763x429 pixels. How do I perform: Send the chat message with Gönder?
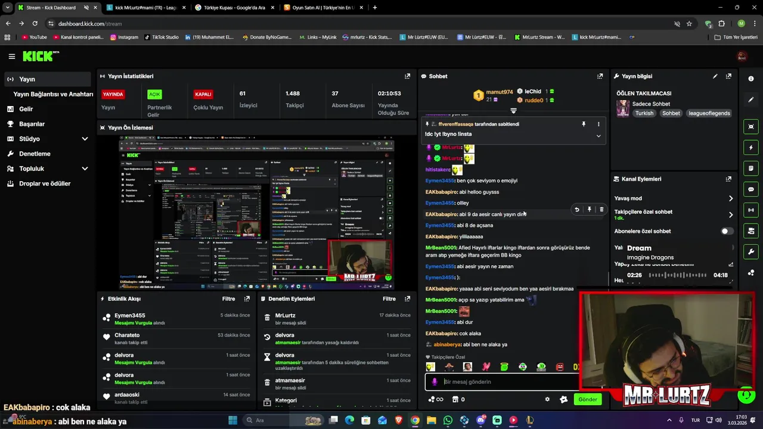(587, 399)
